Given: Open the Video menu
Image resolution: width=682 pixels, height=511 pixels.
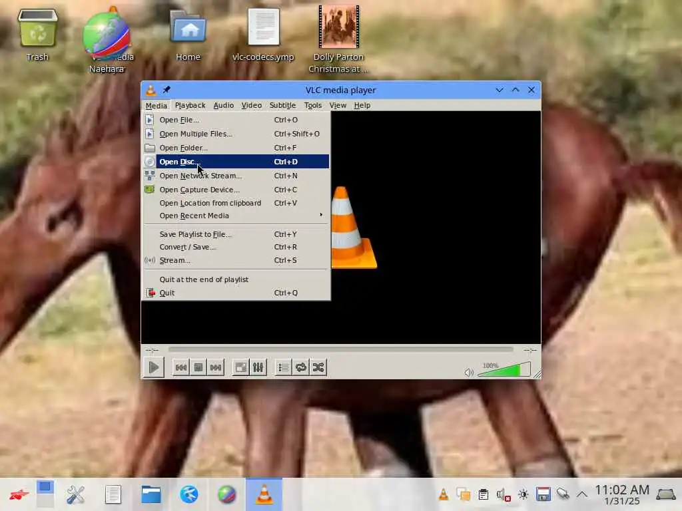Looking at the screenshot, I should (251, 105).
